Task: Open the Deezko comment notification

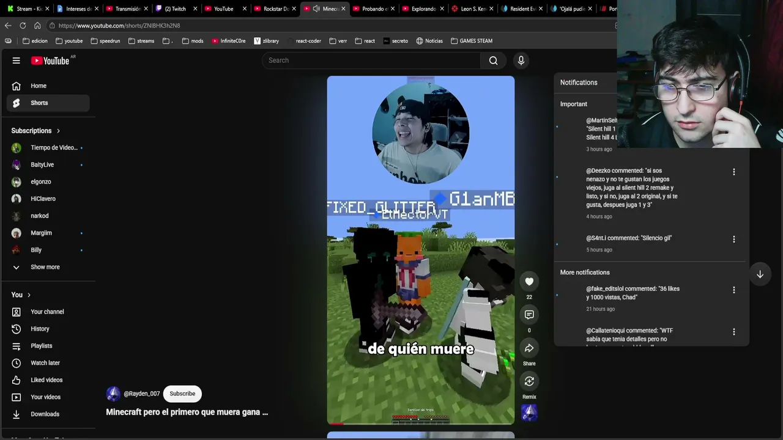Action: coord(632,188)
